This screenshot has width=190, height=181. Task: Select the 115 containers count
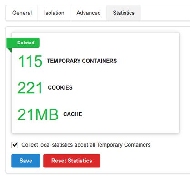(x=30, y=61)
